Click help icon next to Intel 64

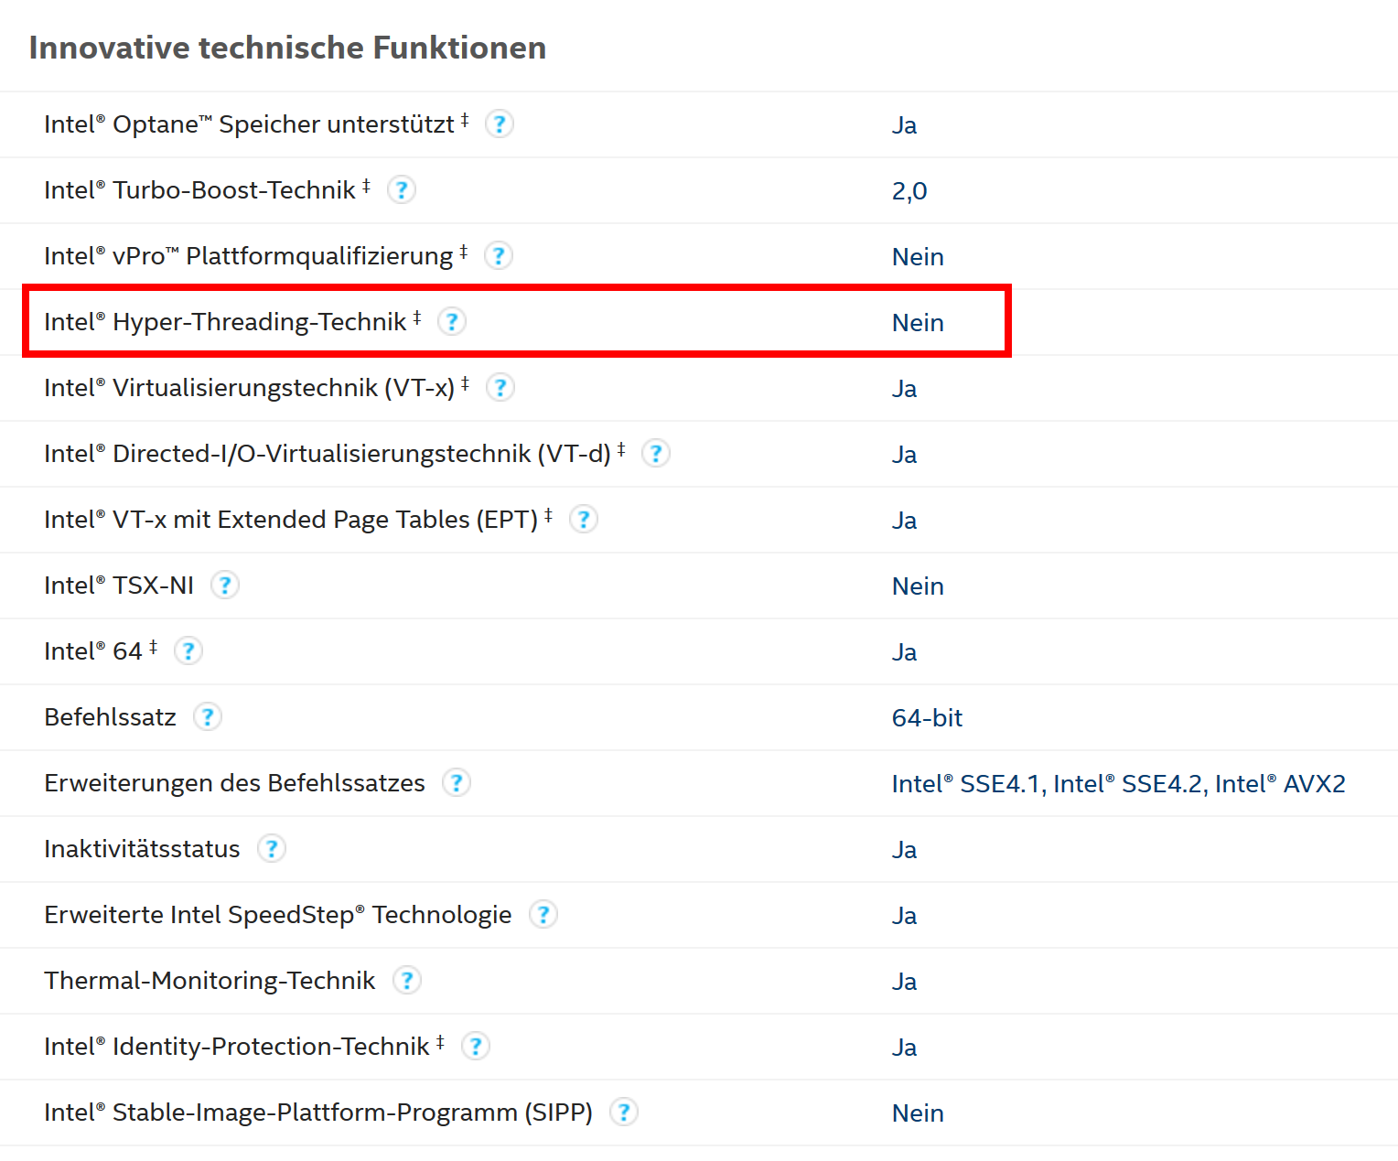pyautogui.click(x=188, y=650)
